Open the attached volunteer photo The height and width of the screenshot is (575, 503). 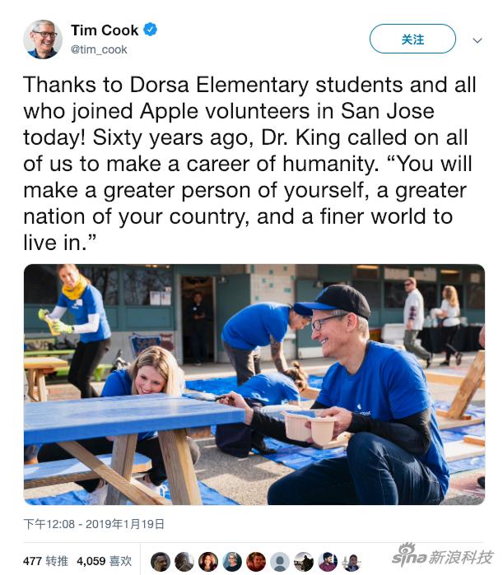coord(254,384)
